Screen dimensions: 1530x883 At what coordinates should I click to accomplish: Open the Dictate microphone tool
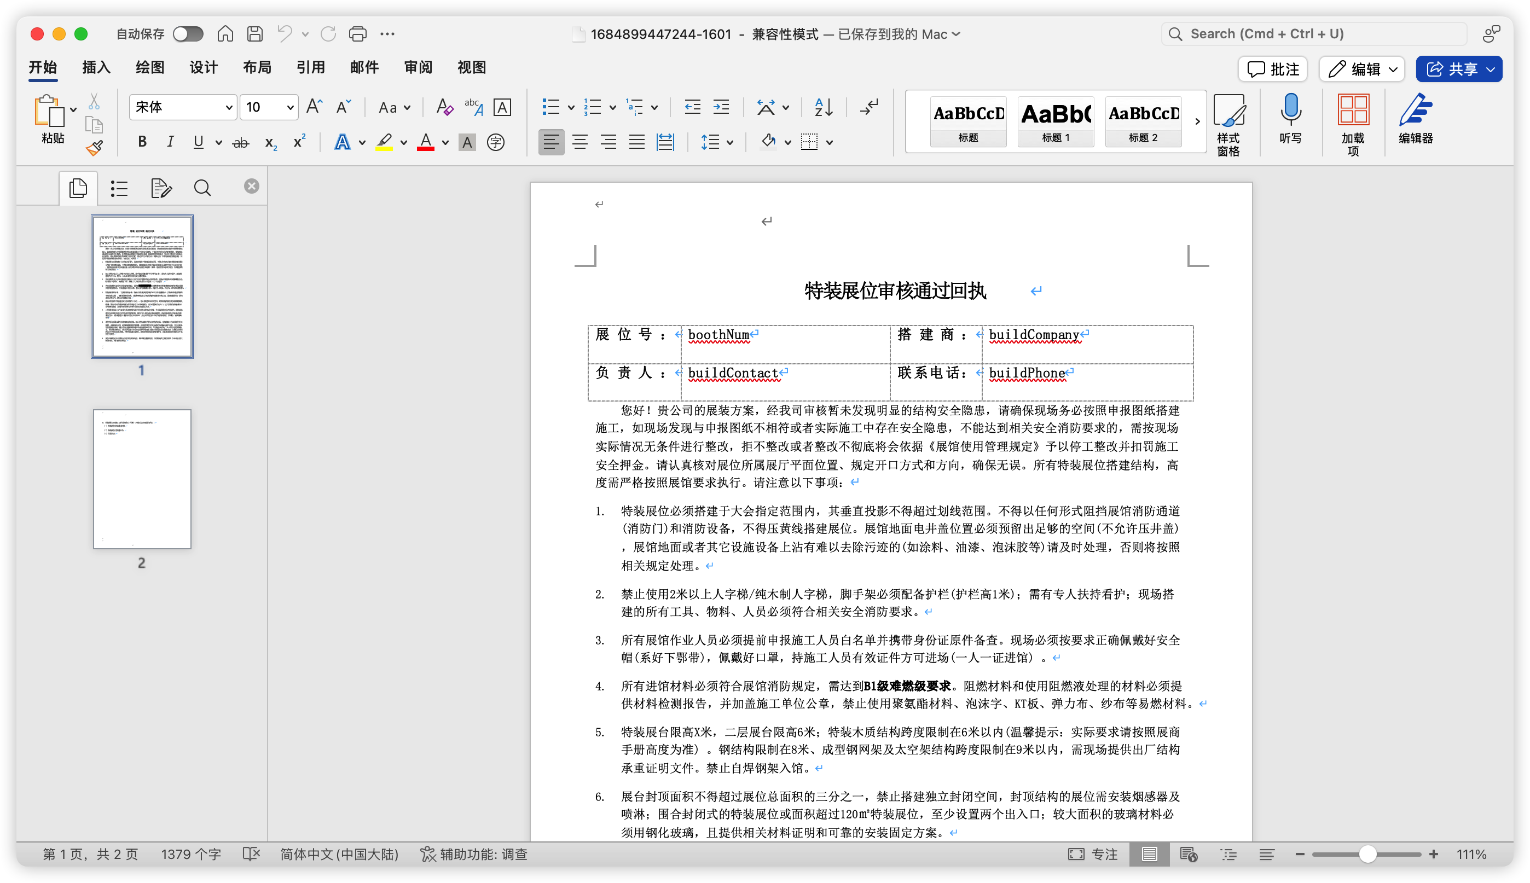click(1290, 119)
